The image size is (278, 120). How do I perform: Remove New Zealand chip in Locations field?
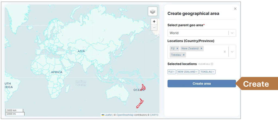click(201, 48)
